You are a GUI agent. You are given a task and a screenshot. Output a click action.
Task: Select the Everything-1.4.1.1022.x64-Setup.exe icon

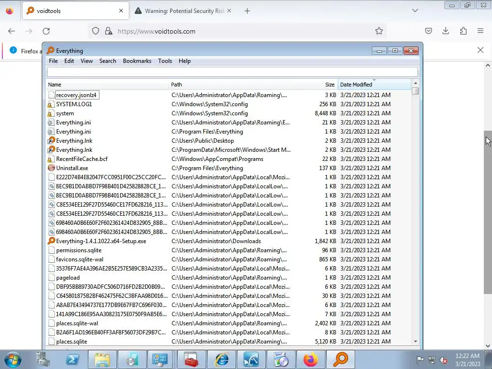coord(51,241)
